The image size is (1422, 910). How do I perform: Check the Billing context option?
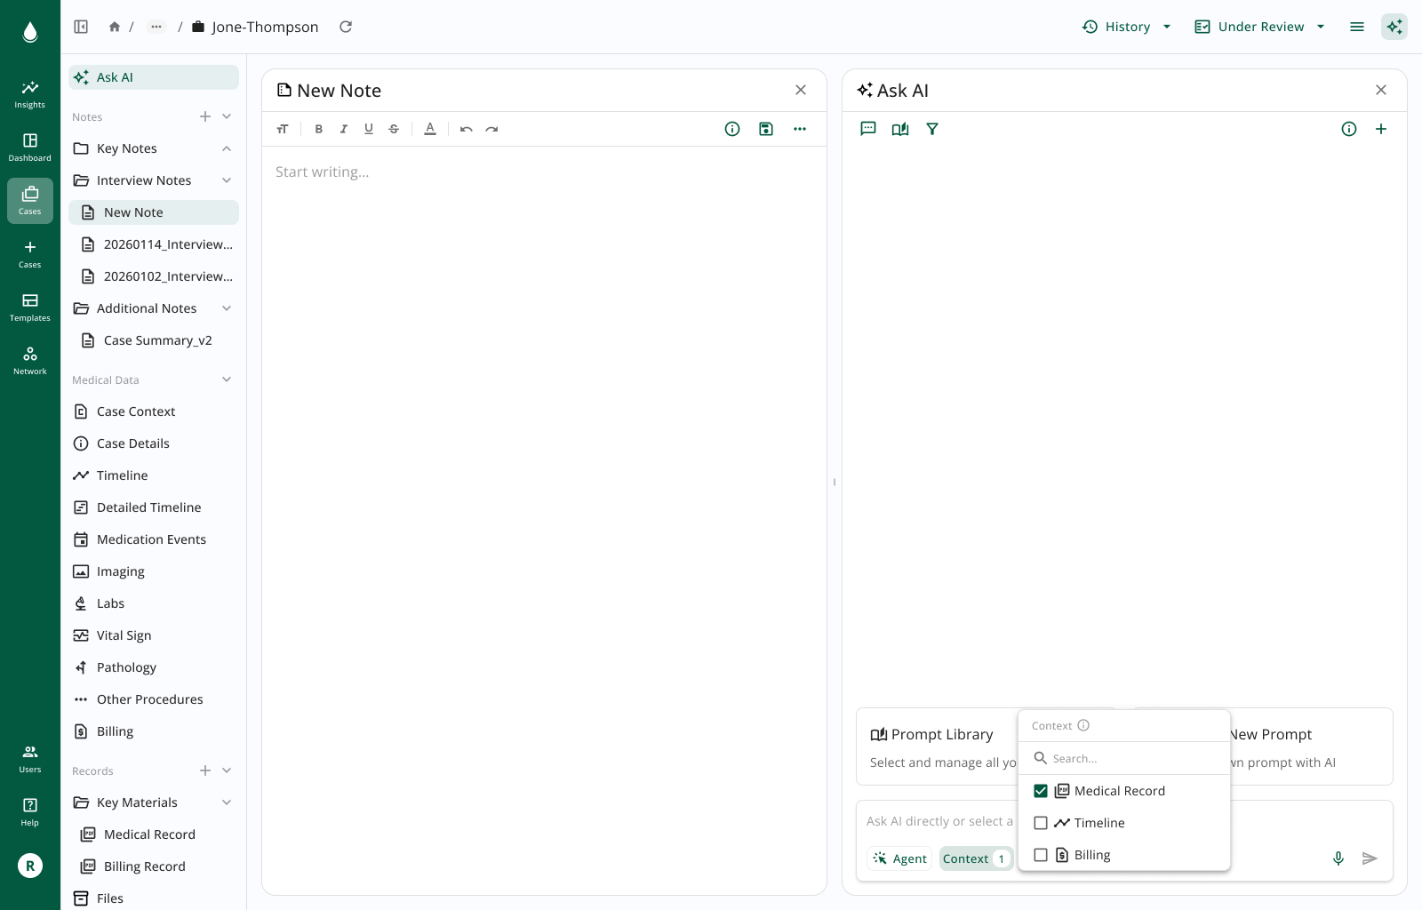[x=1040, y=854]
